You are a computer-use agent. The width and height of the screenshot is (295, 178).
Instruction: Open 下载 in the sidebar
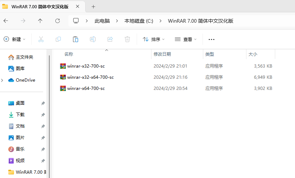[x=16, y=115]
